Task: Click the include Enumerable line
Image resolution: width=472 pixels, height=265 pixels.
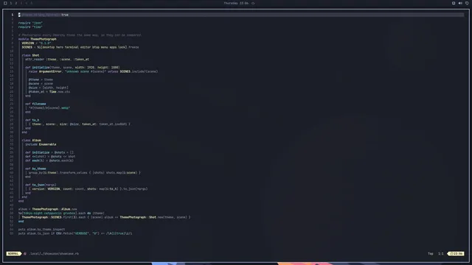Action: point(41,144)
